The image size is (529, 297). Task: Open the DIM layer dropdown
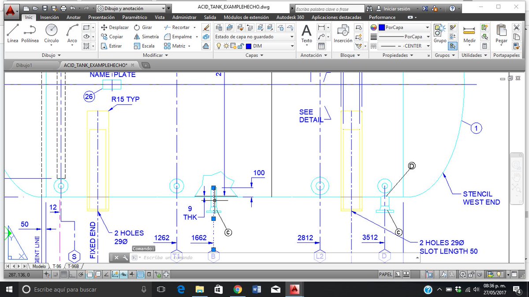[254, 46]
